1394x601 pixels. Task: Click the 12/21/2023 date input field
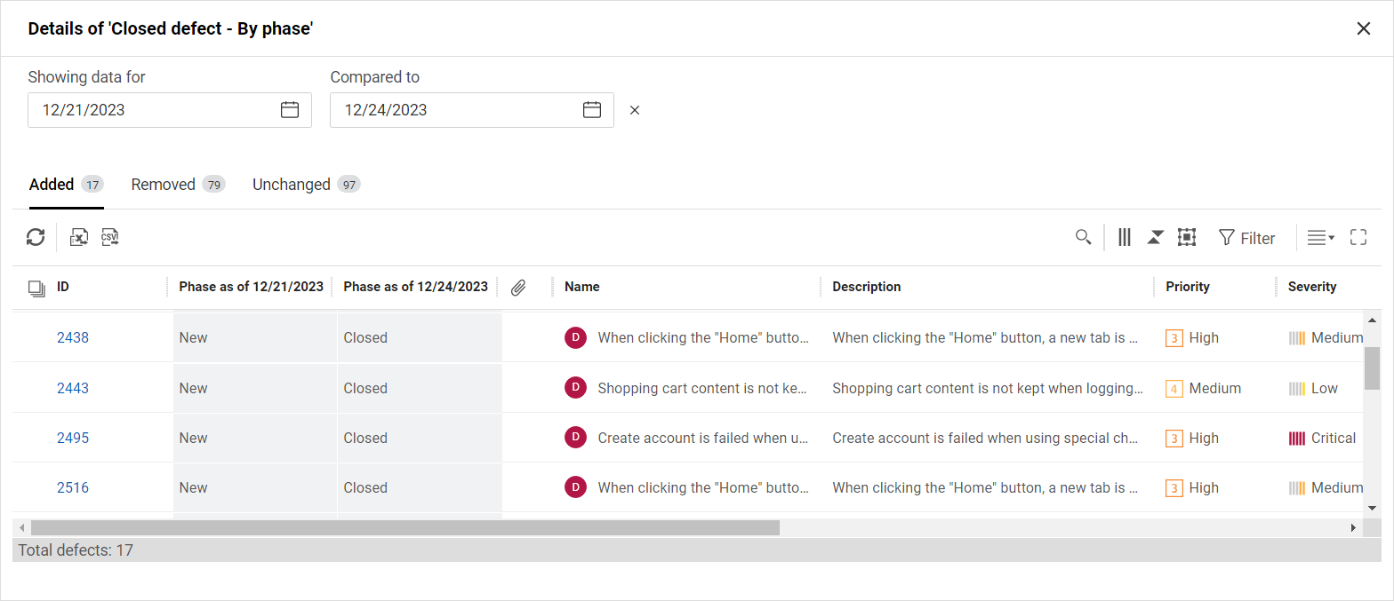151,110
